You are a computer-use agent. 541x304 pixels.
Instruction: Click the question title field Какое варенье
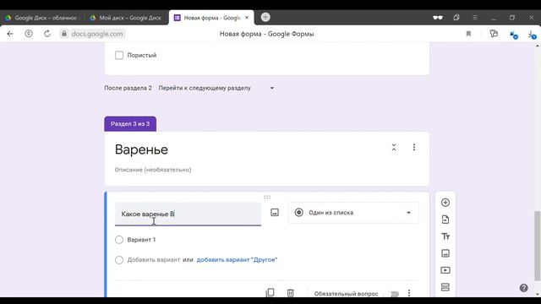(188, 214)
